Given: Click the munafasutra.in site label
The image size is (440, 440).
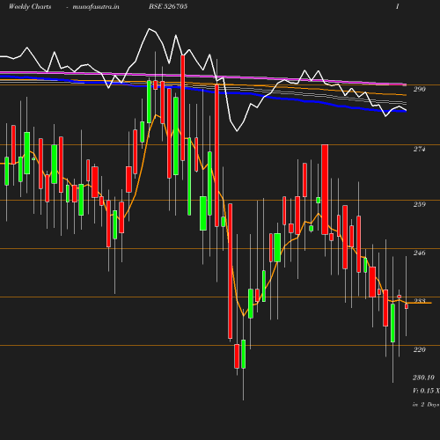Looking at the screenshot, I should [96, 7].
